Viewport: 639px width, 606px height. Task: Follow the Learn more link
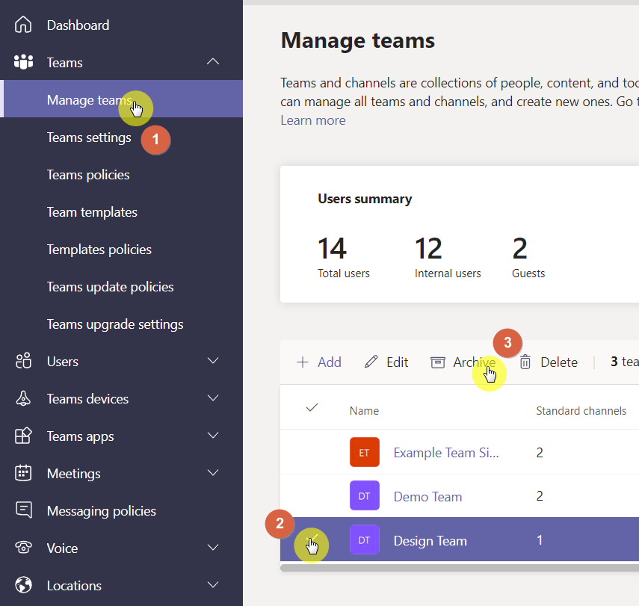pos(313,120)
